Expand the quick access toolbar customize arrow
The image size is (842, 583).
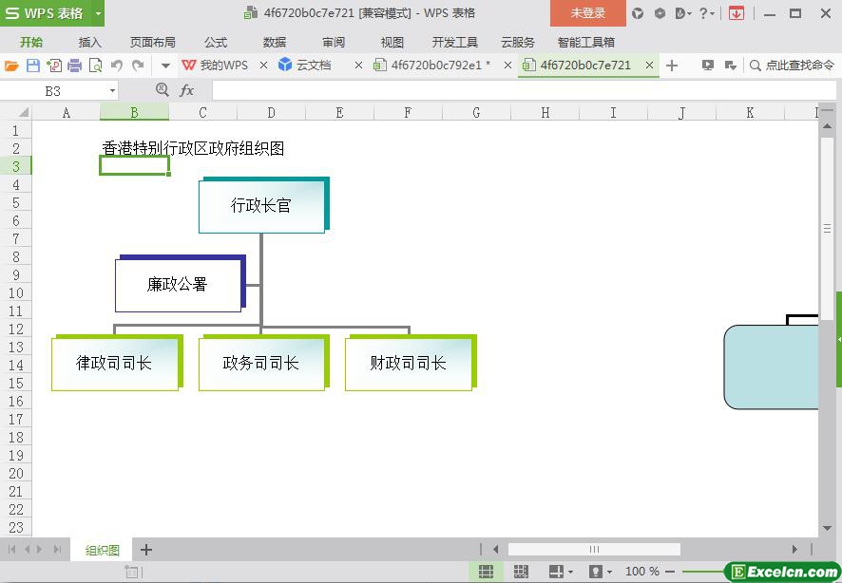point(165,66)
